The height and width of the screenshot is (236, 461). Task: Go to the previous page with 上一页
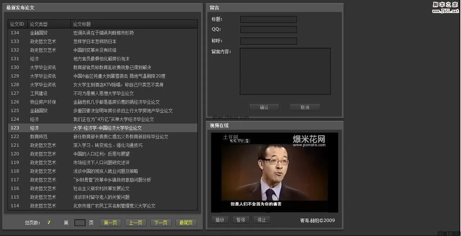tap(135, 222)
